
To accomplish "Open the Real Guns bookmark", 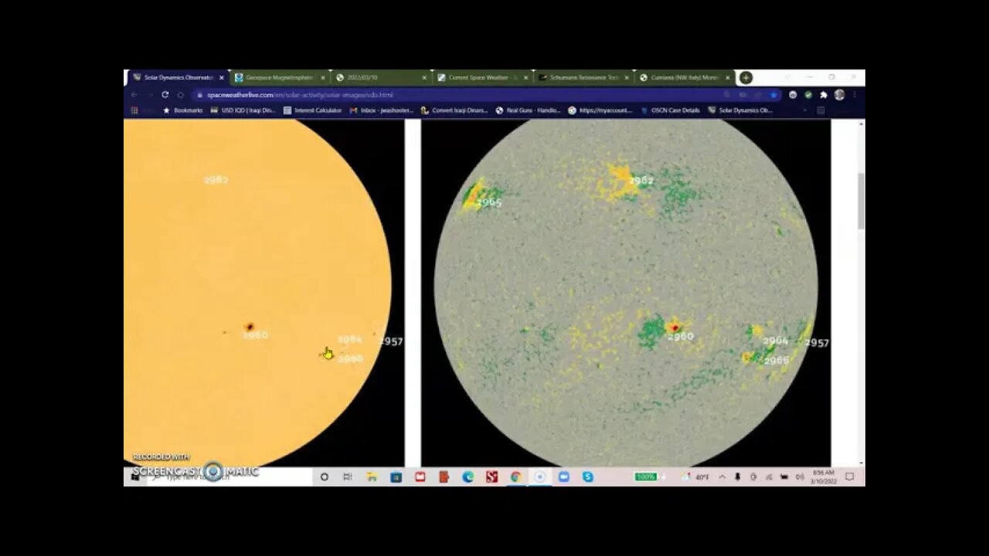I will pos(528,110).
